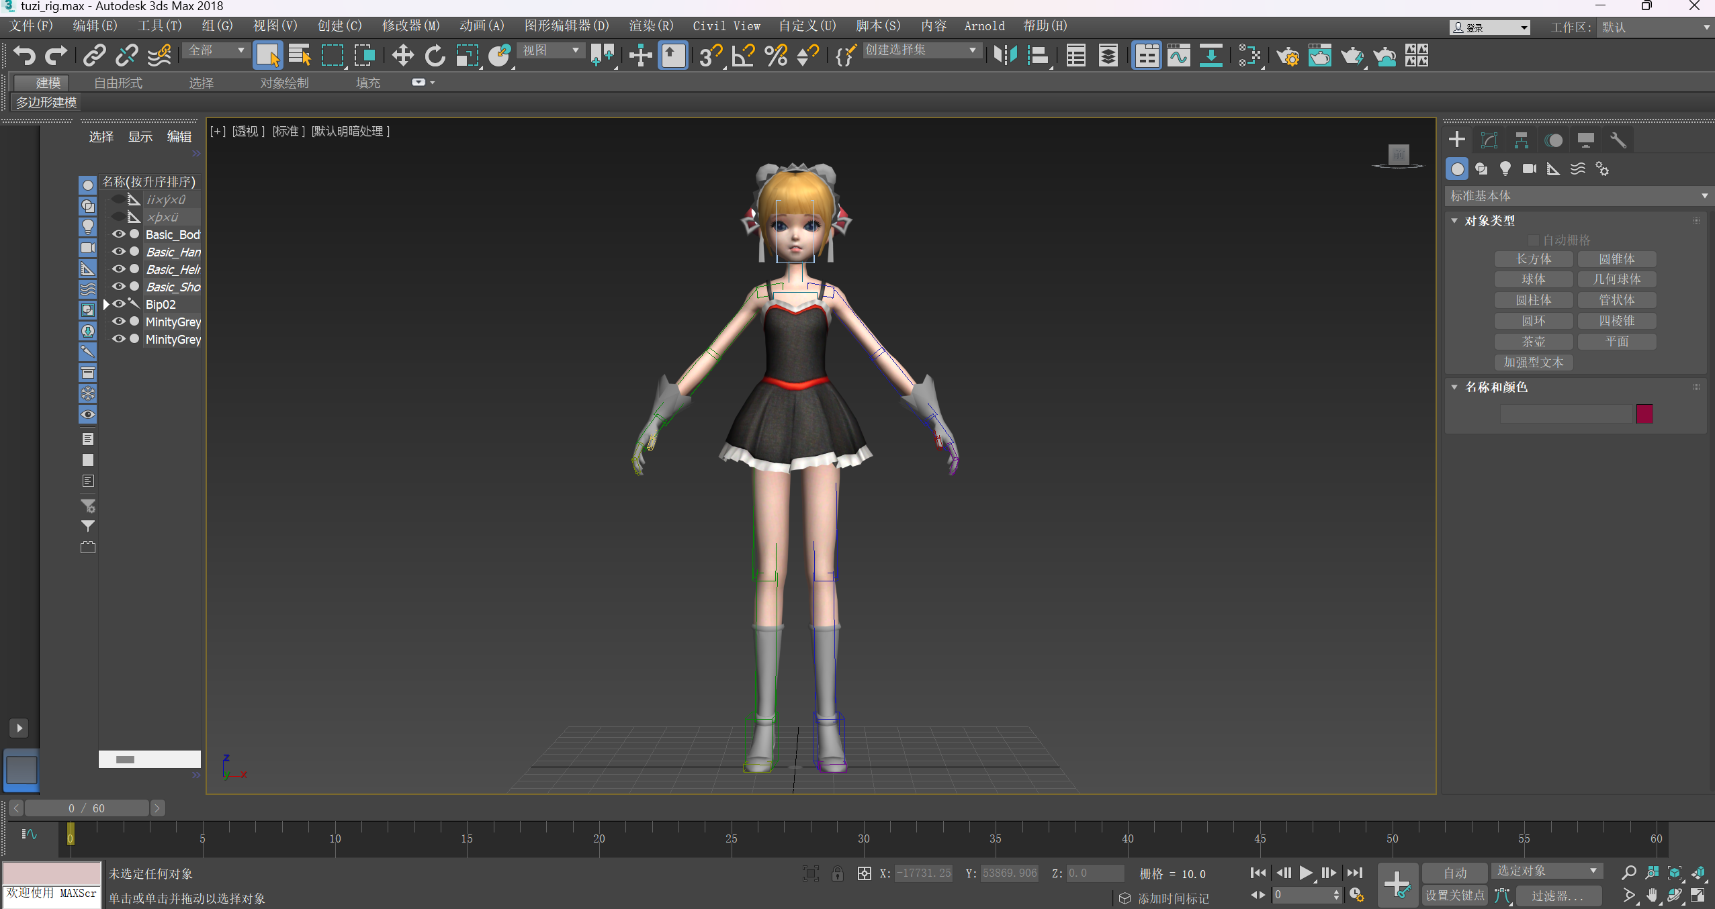Open the Select by Name tool
Screen dimensions: 1715x909
point(300,56)
